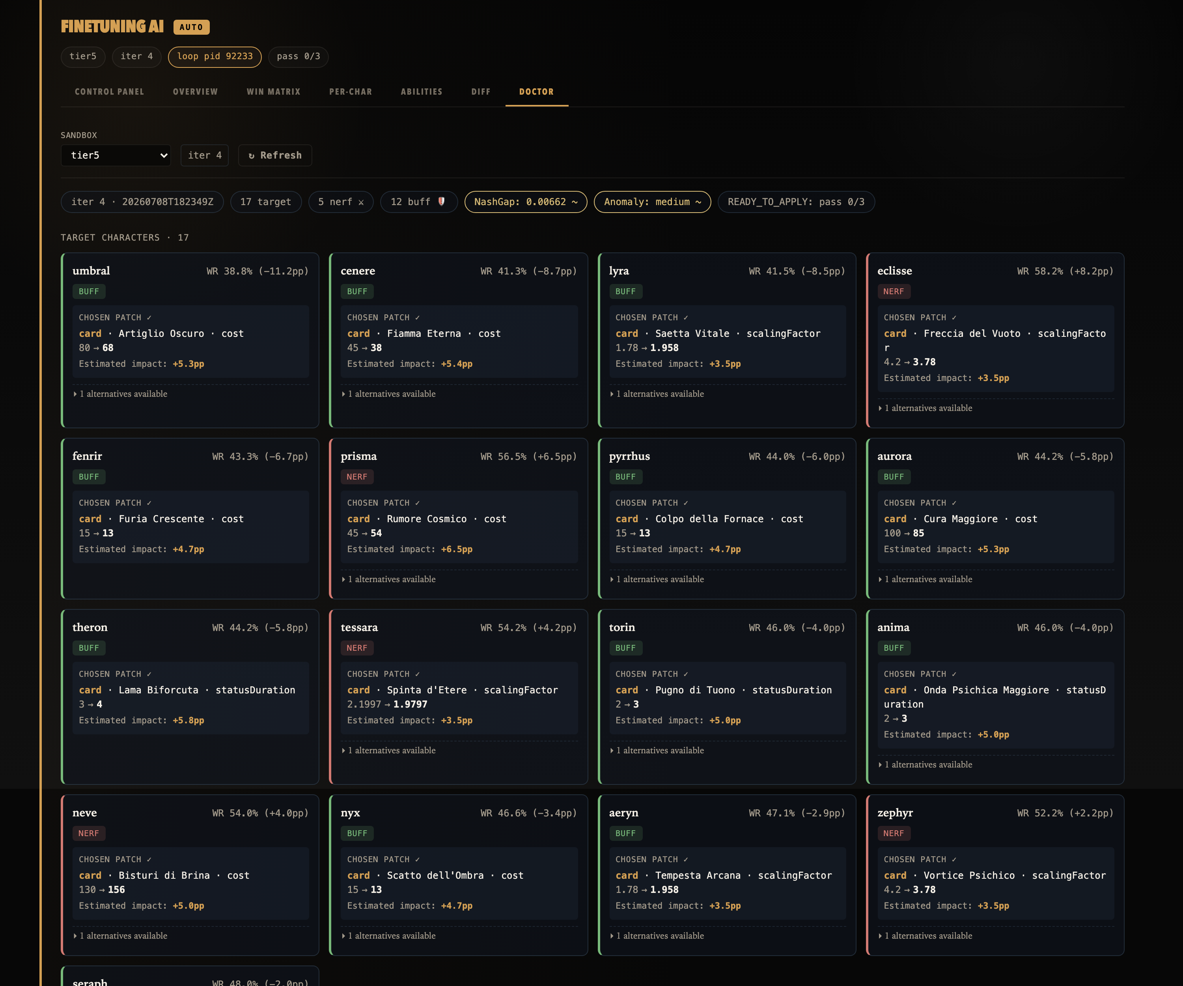Image resolution: width=1183 pixels, height=986 pixels.
Task: Click the fenrir character name
Action: tap(87, 456)
